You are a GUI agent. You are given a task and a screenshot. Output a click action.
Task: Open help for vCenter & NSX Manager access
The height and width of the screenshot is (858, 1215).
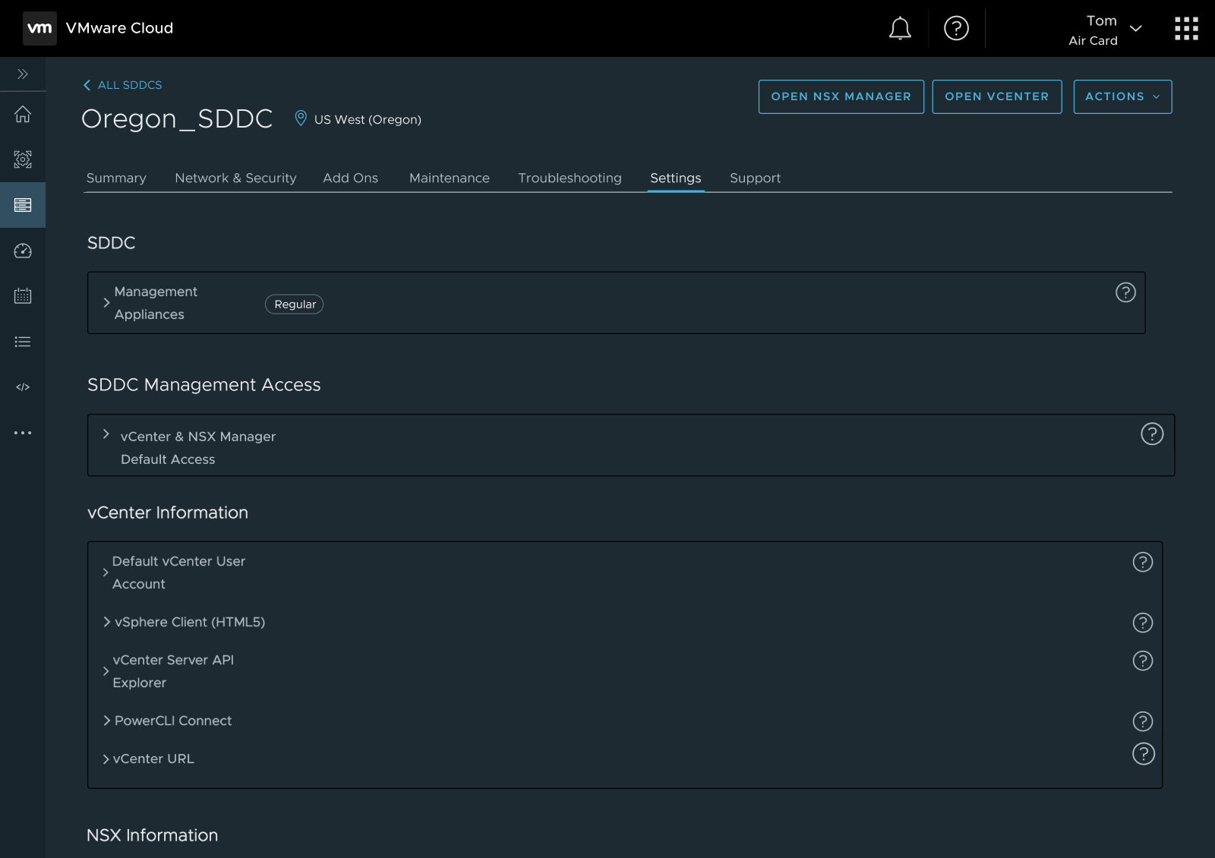(x=1152, y=434)
